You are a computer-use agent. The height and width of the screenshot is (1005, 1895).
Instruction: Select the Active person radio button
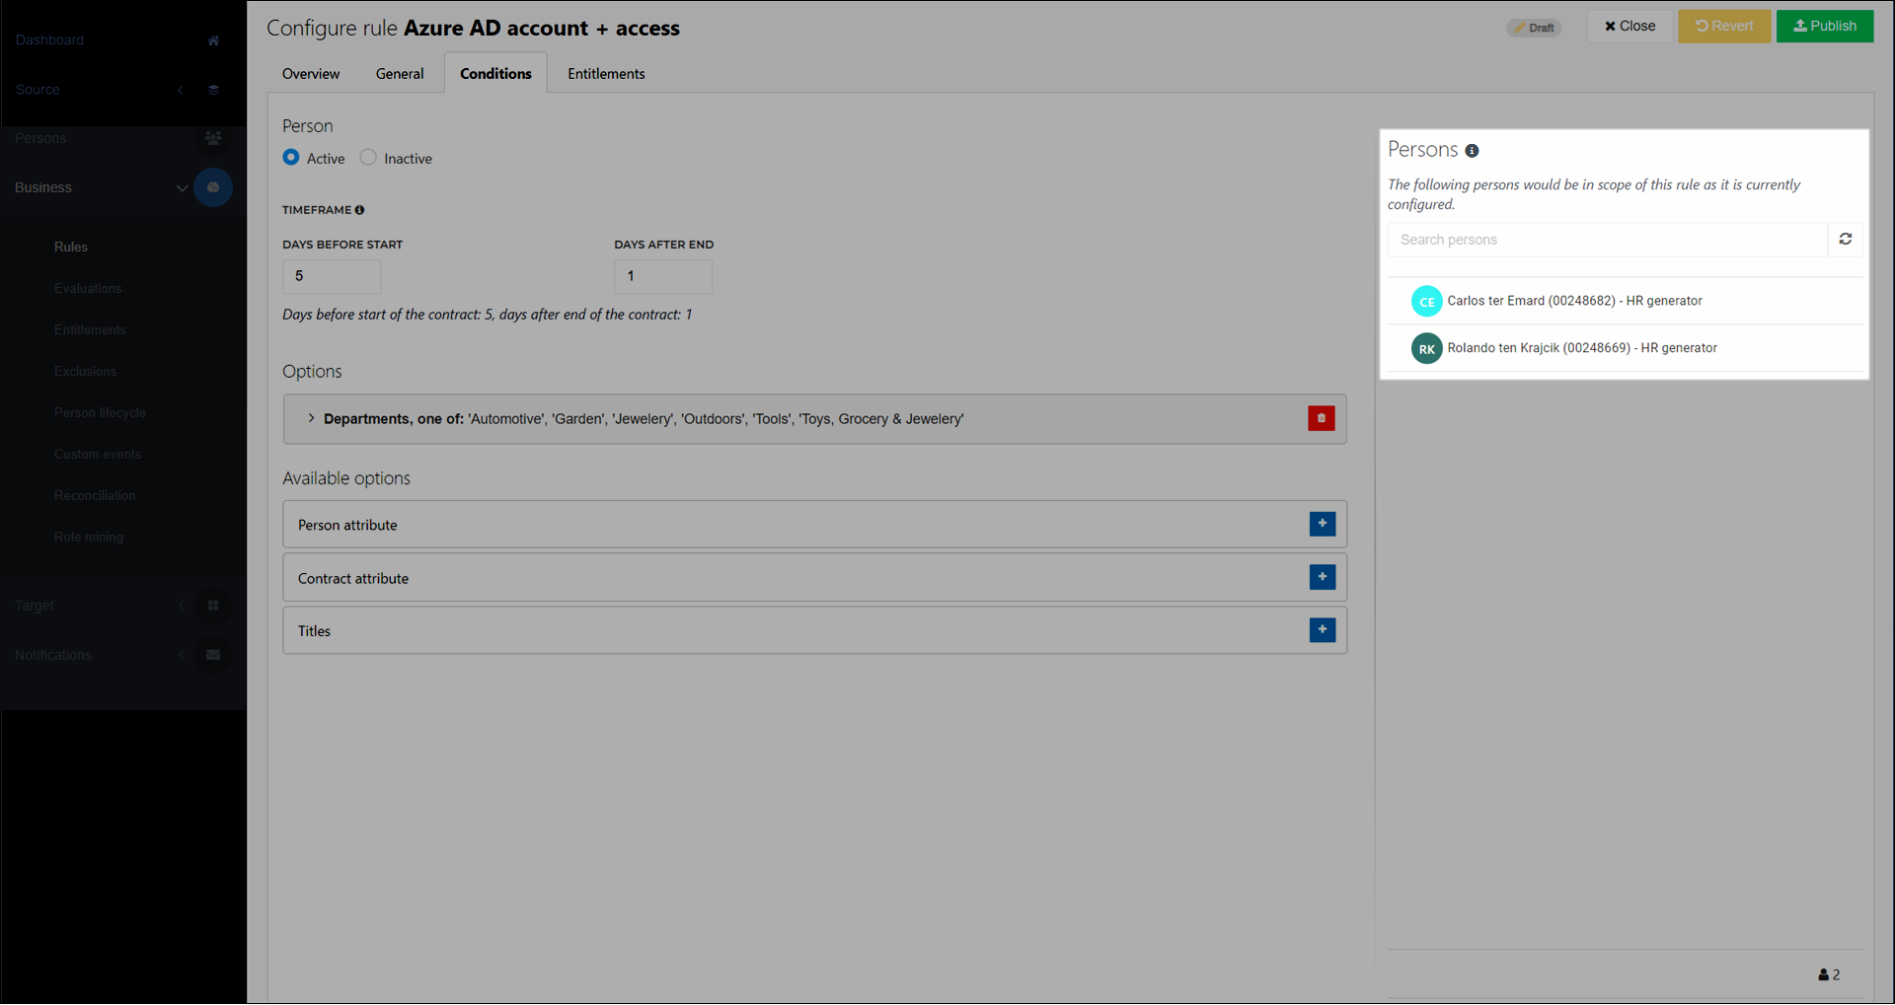(x=291, y=158)
